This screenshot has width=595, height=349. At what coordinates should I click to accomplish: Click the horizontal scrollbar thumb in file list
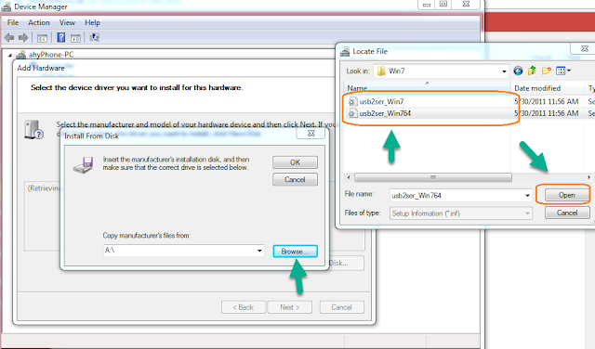point(433,177)
